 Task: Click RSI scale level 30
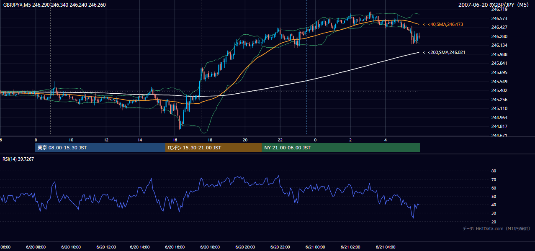click(494, 213)
